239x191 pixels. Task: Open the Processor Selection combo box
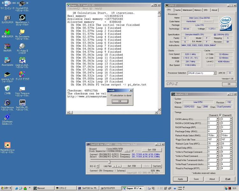202,73
